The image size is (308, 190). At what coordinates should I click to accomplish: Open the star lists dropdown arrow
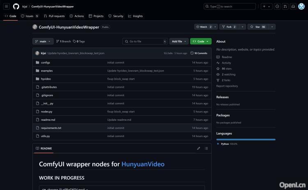(272, 27)
